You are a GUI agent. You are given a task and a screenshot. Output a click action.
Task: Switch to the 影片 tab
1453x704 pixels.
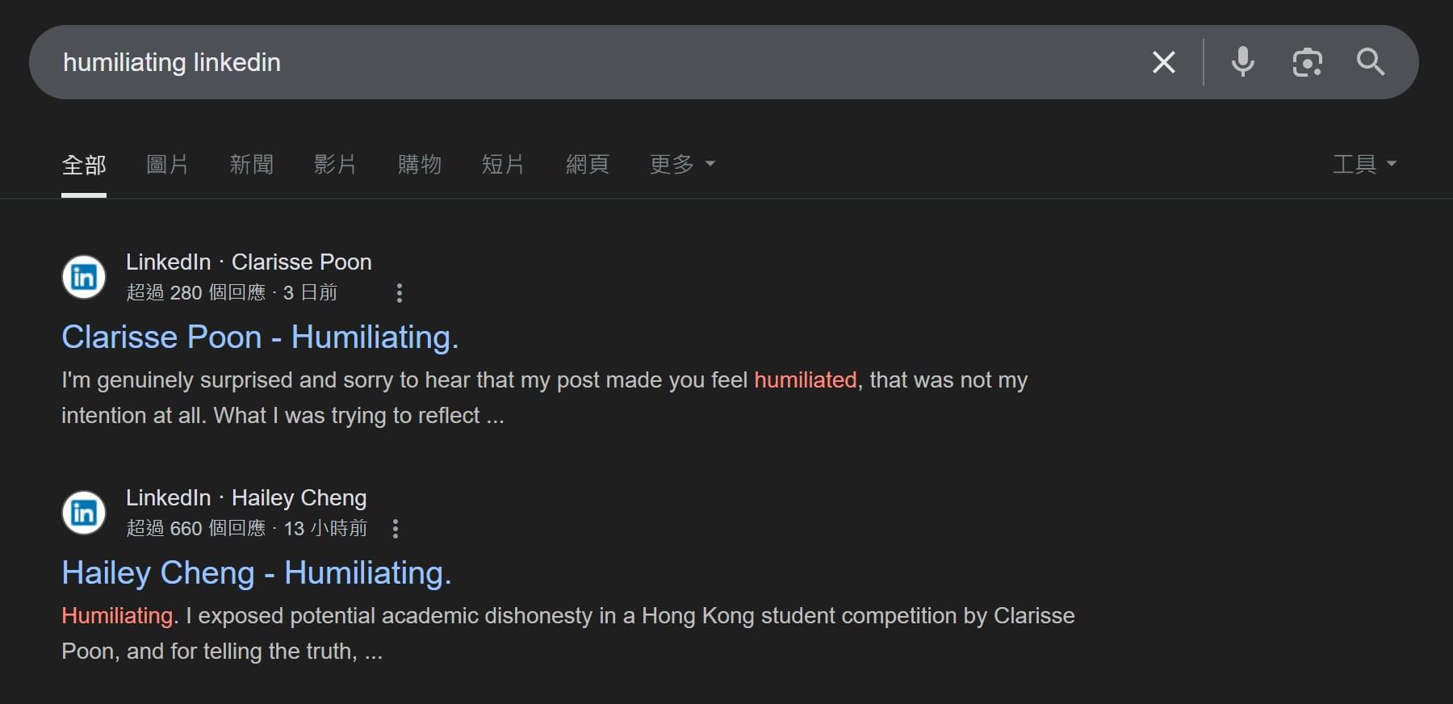coord(335,164)
